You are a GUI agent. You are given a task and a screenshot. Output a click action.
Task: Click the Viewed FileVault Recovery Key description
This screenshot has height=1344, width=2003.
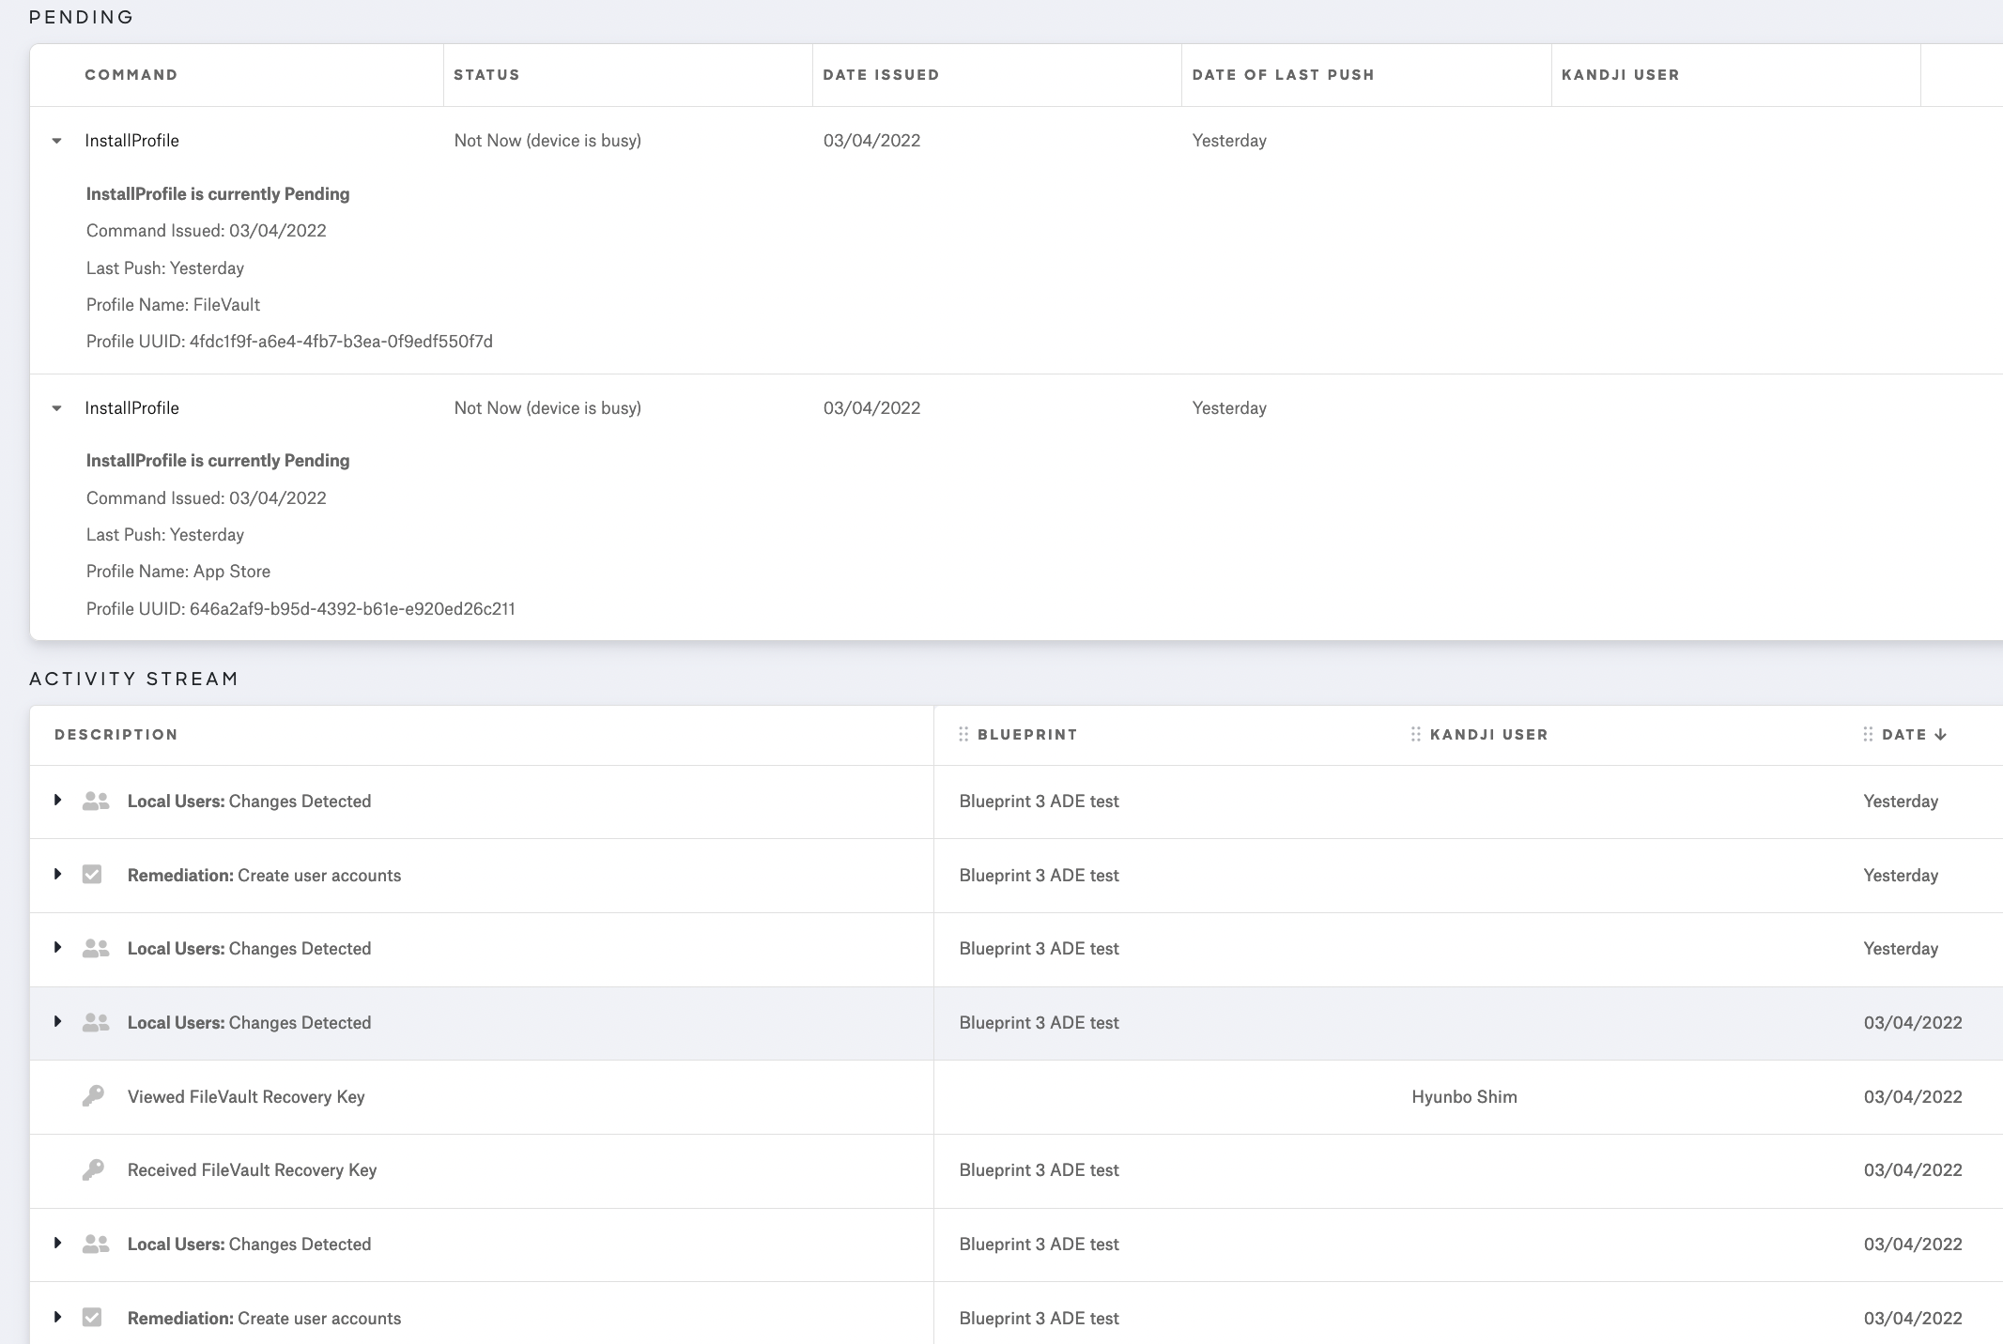246,1097
